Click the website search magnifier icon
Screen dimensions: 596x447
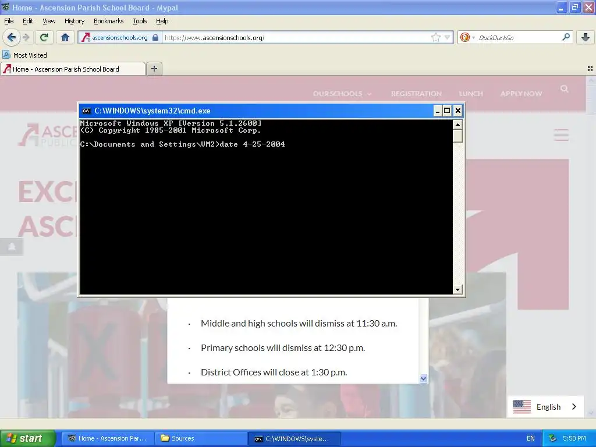[564, 88]
